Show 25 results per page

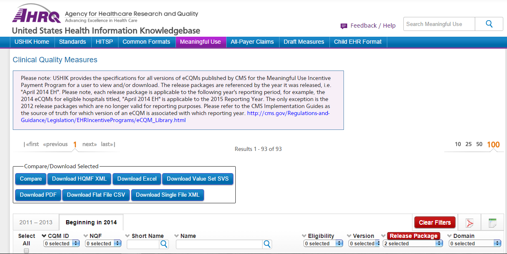469,144
